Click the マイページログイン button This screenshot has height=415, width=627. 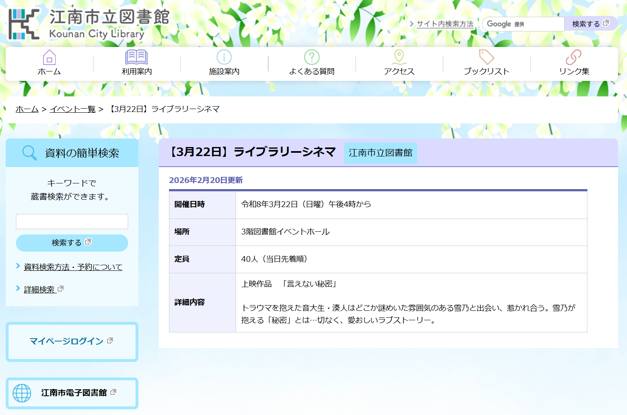coord(72,341)
